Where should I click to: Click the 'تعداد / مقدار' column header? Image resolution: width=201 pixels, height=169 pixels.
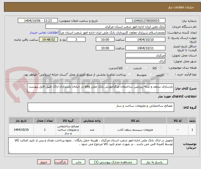(45, 121)
